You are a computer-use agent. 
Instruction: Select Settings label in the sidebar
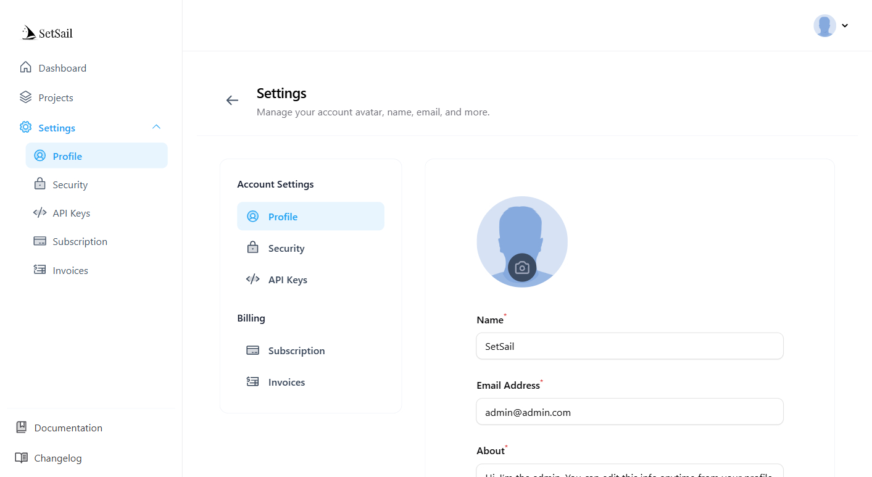(57, 128)
